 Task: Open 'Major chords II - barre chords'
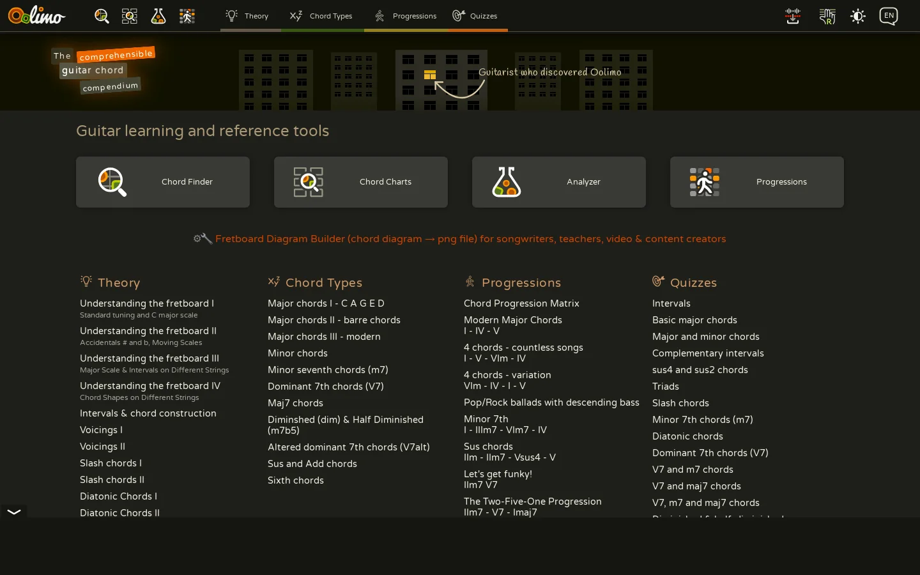click(x=334, y=320)
